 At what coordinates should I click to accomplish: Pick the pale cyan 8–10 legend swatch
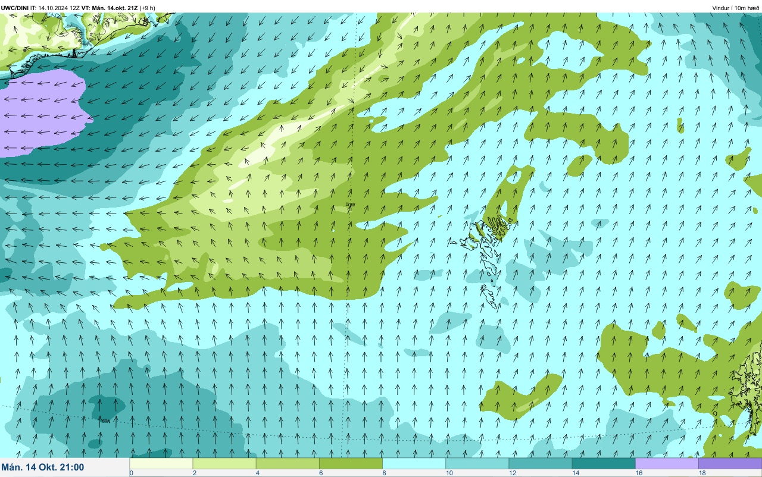tap(414, 463)
